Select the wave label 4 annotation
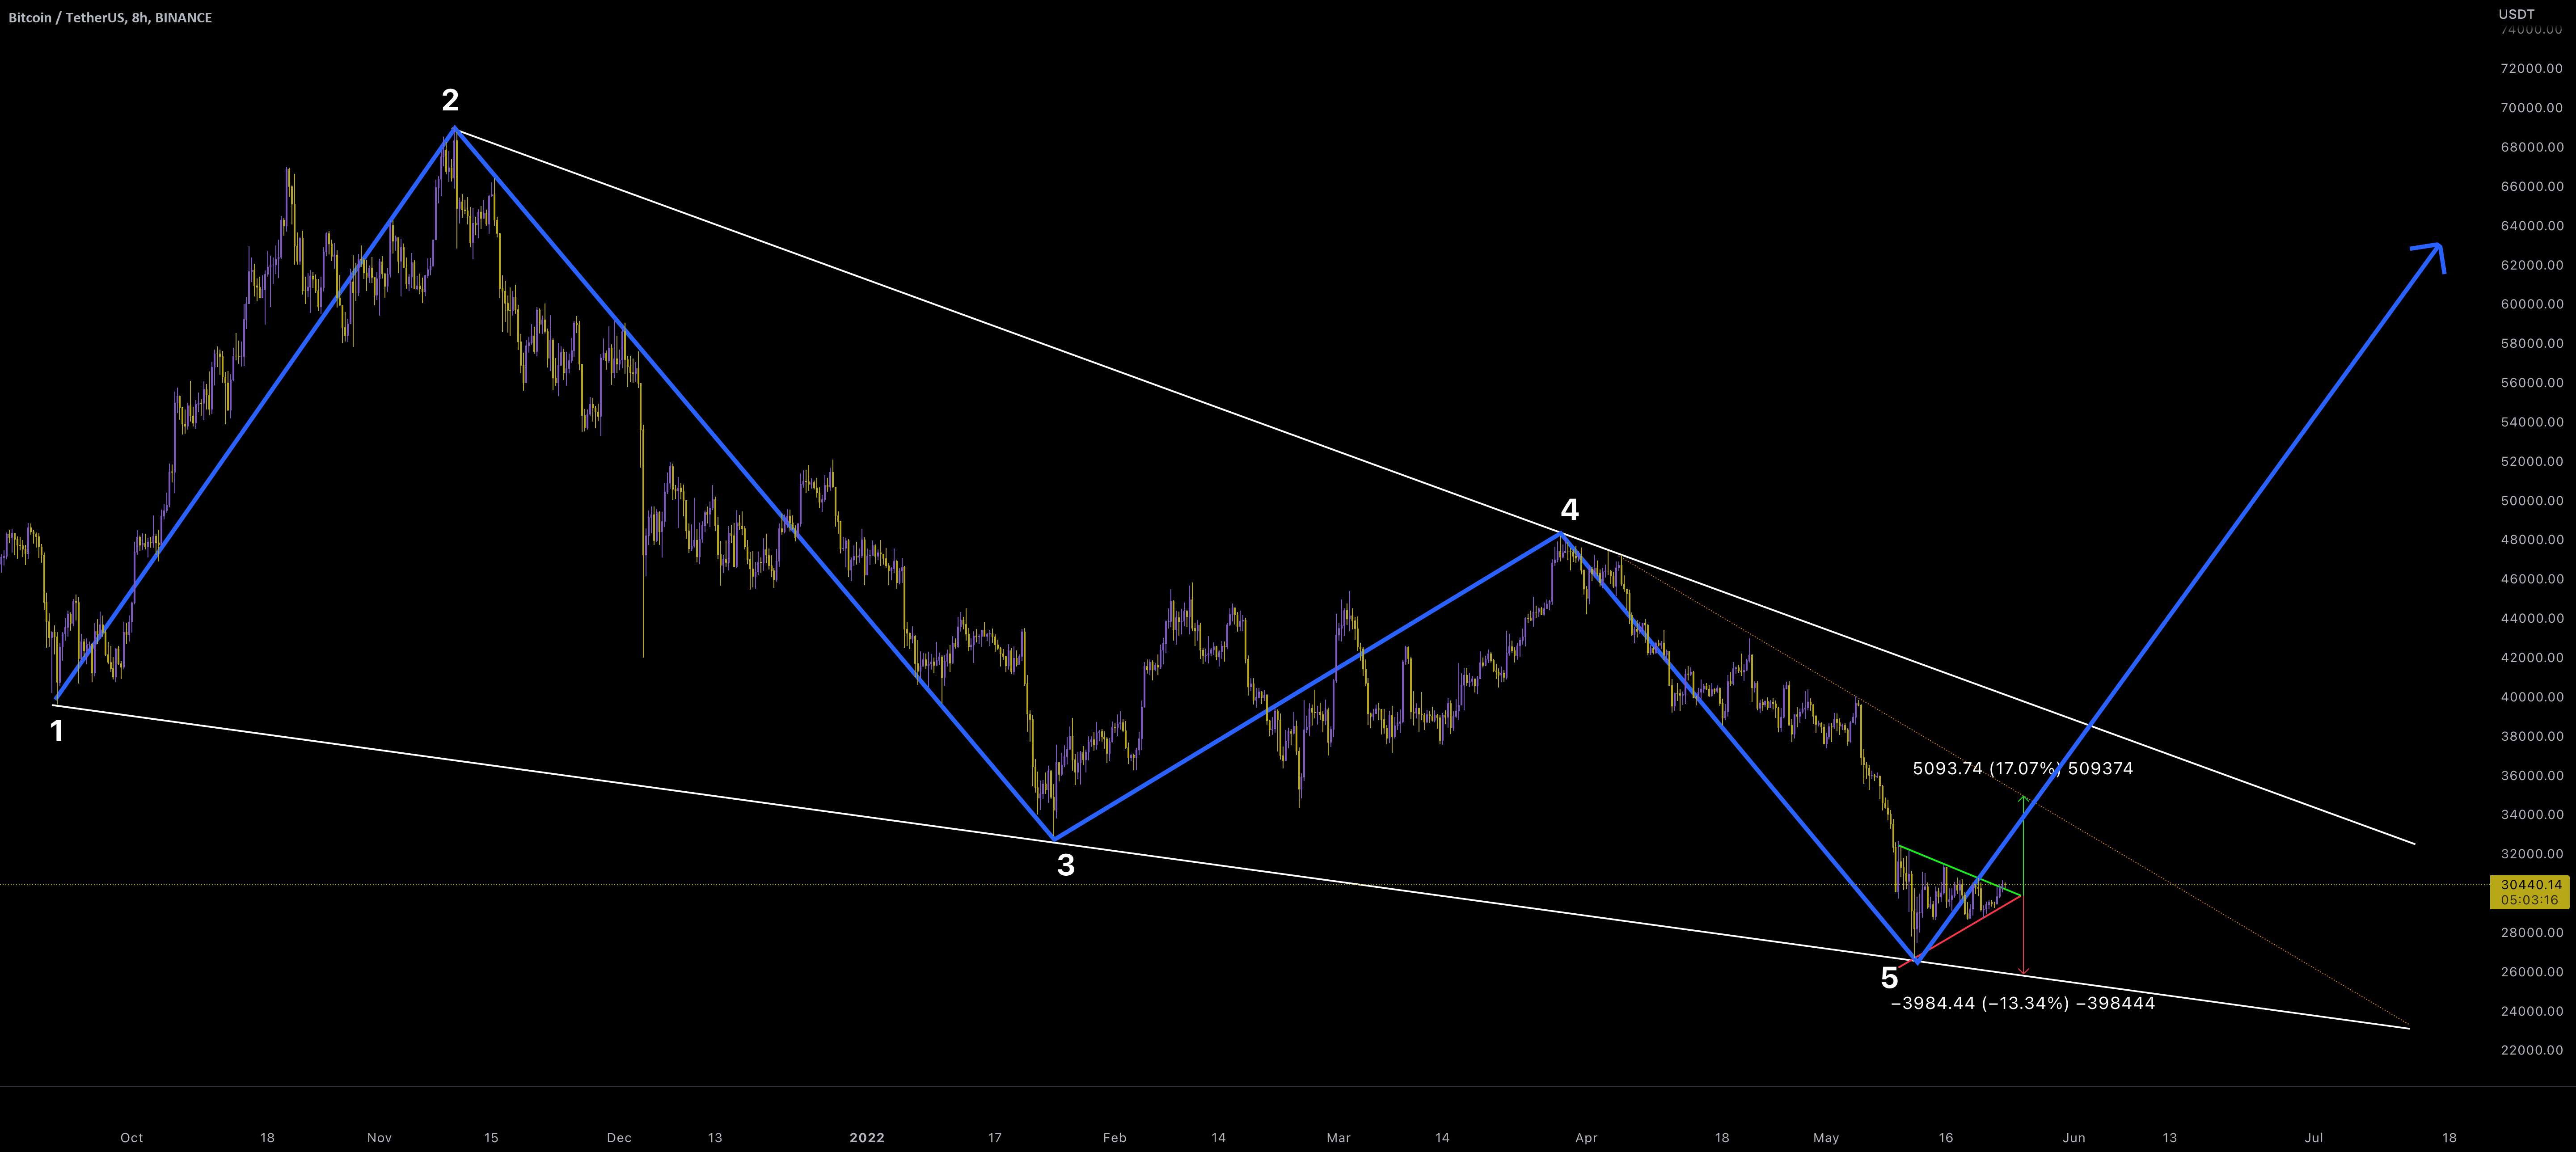The image size is (2576, 1152). click(1570, 510)
